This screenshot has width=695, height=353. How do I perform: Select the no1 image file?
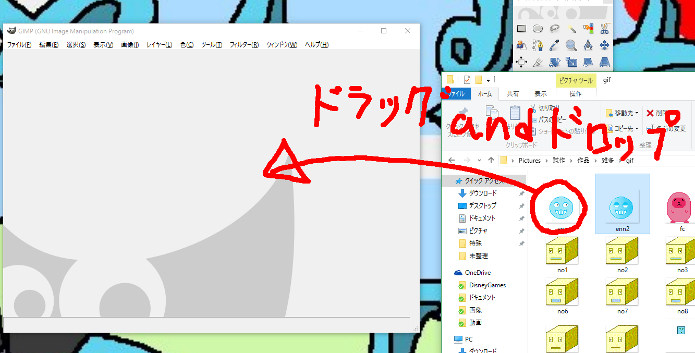(x=563, y=254)
